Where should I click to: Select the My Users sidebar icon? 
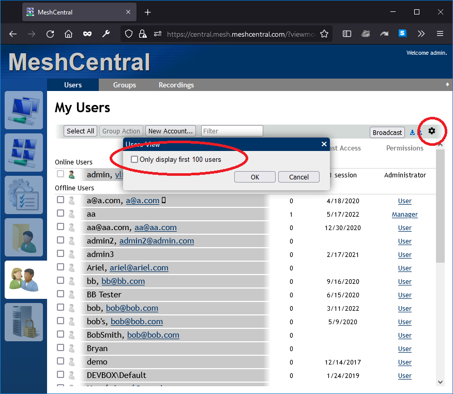pos(24,280)
